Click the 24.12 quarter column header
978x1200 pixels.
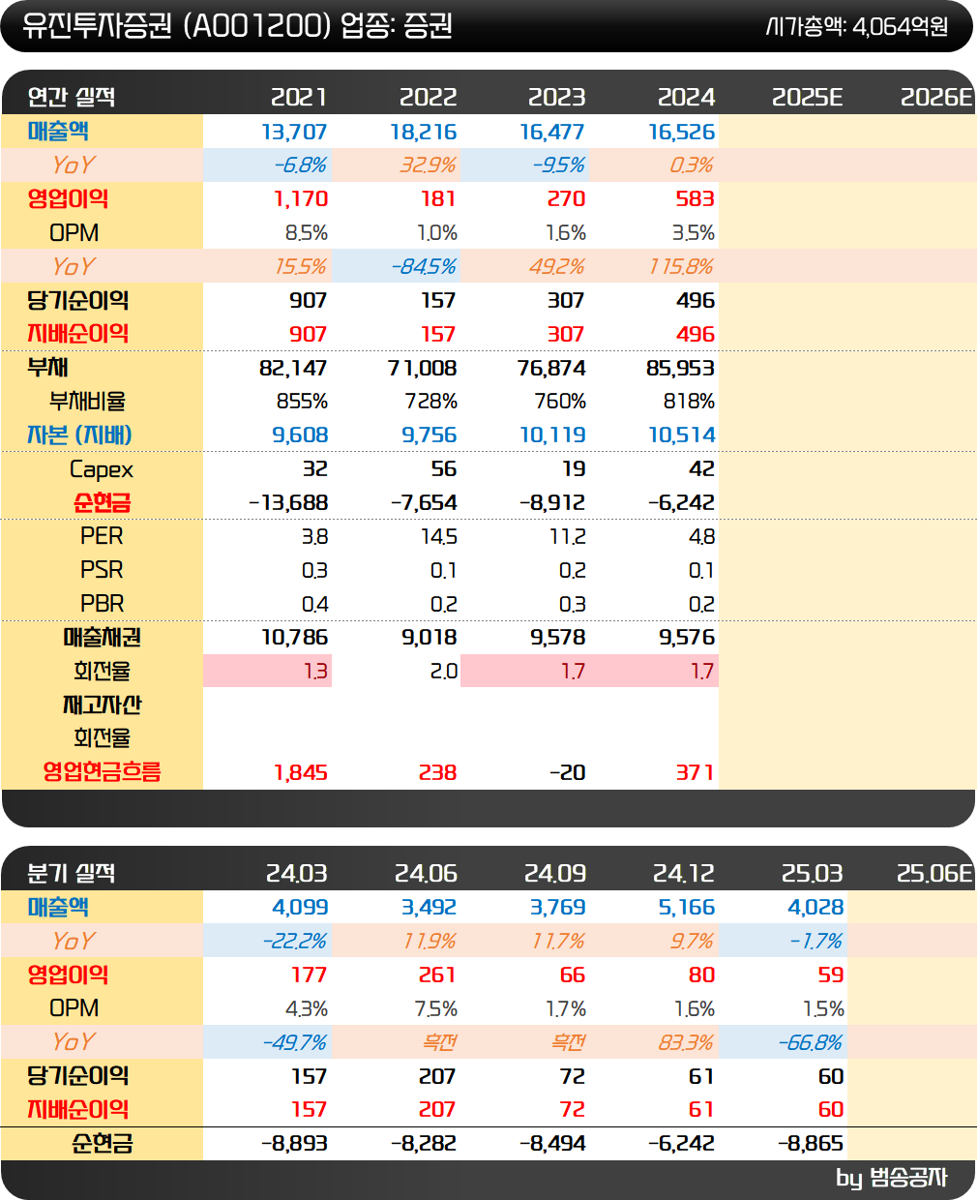tap(684, 873)
